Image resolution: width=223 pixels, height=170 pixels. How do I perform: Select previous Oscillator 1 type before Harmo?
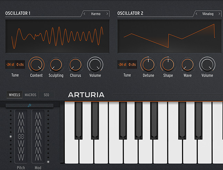[x=85, y=14]
